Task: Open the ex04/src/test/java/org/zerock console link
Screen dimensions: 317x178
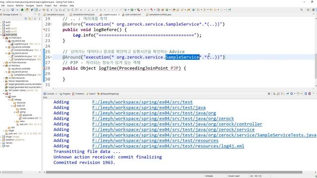Action: 163,119
